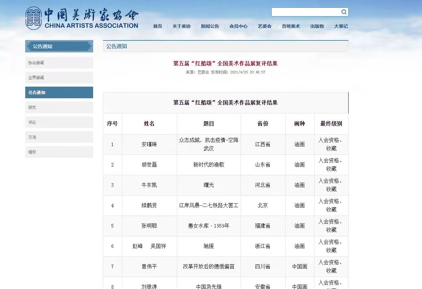The image size is (422, 289).
Task: Open 协会新闻 in the left sidebar
Action: point(59,63)
